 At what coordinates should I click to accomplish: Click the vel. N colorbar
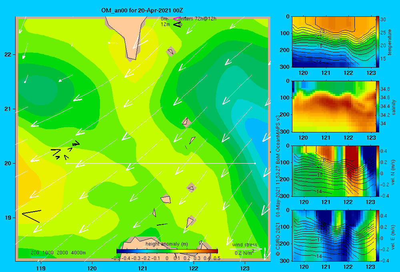click(x=378, y=171)
